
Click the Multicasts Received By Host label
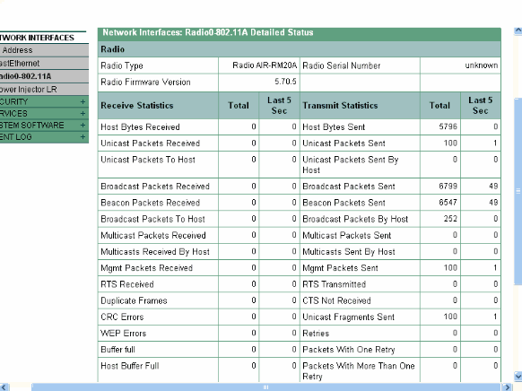(x=155, y=252)
